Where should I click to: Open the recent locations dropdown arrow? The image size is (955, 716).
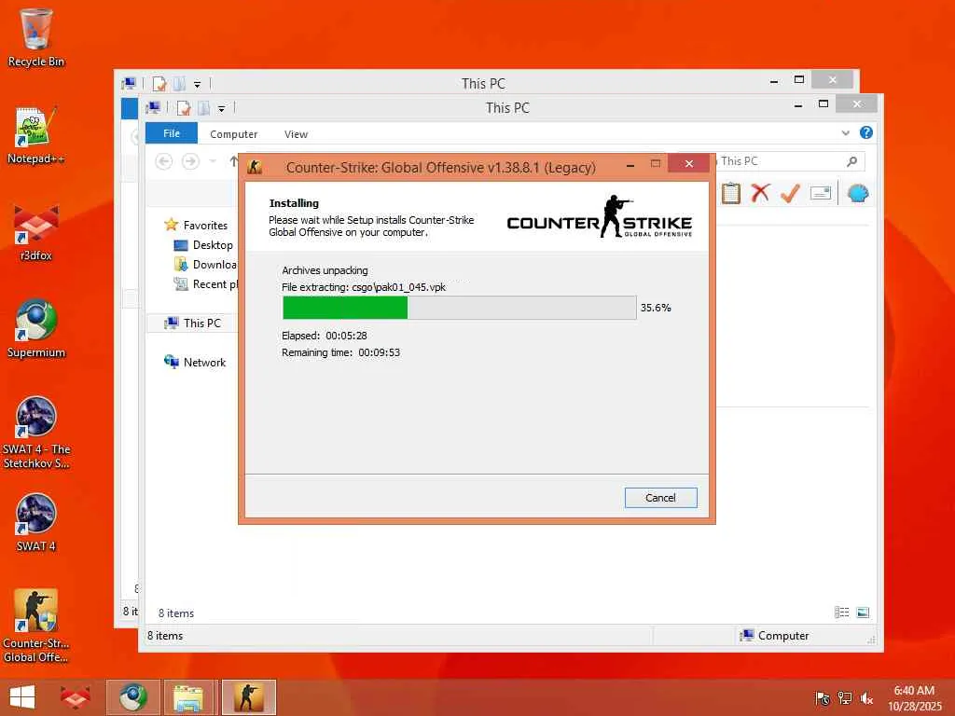tap(213, 161)
